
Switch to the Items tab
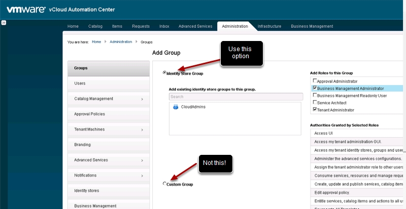point(117,26)
